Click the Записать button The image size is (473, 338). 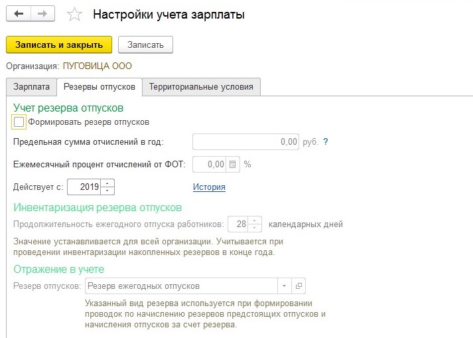[145, 44]
